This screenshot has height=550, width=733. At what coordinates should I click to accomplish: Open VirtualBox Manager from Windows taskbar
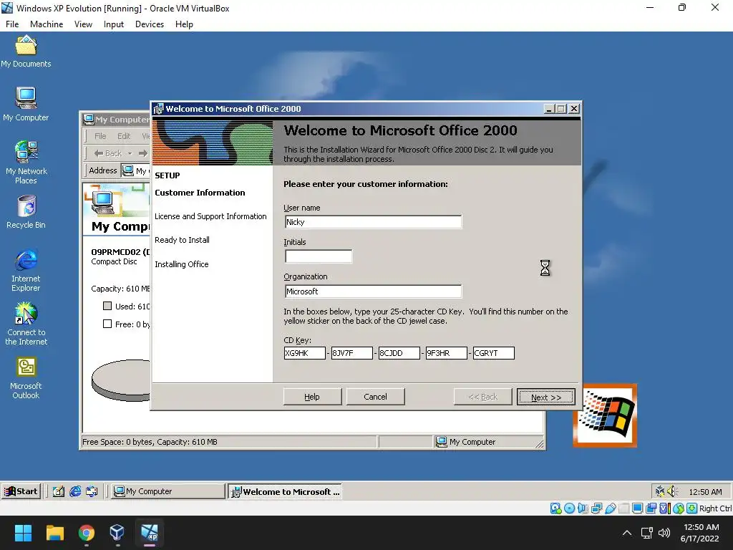[117, 533]
